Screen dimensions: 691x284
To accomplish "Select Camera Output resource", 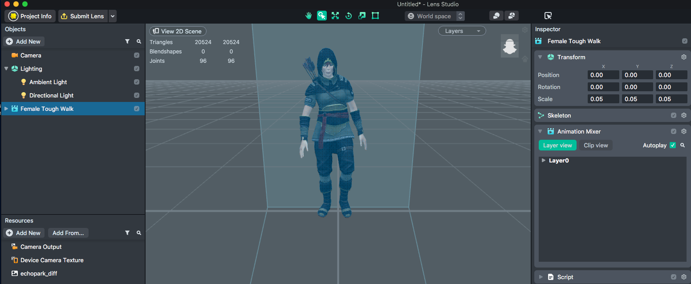I will point(73,247).
